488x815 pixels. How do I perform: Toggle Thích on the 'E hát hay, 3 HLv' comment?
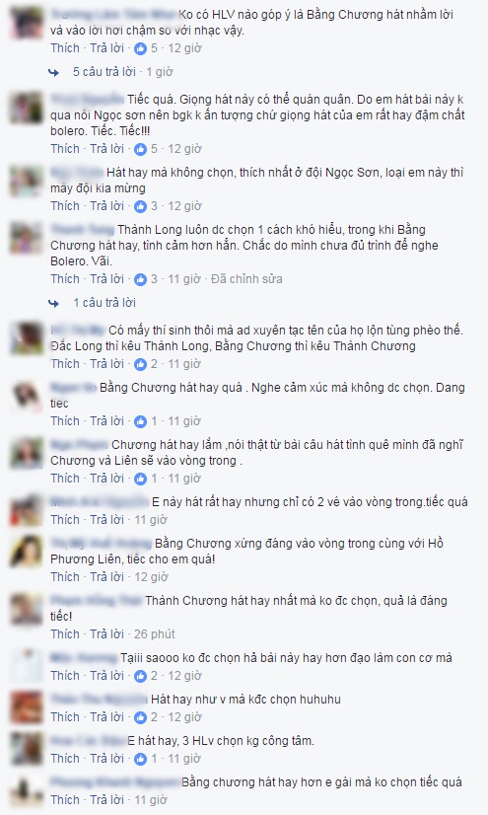click(x=65, y=759)
